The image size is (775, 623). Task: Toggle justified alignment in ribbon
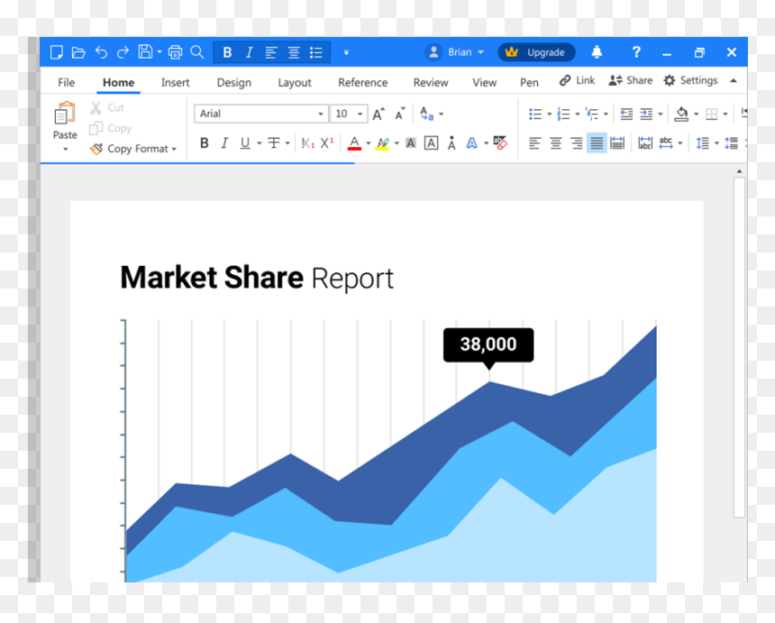pyautogui.click(x=597, y=143)
